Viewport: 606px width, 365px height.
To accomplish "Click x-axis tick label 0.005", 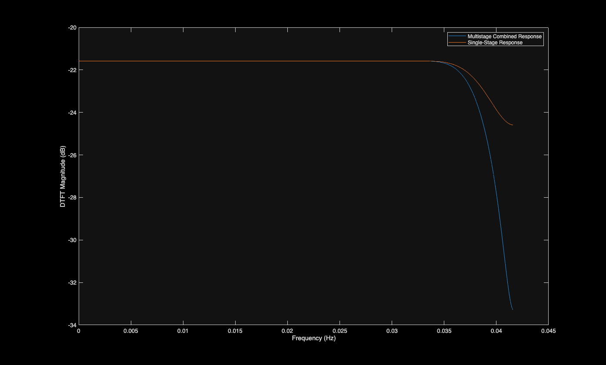I will [x=131, y=331].
